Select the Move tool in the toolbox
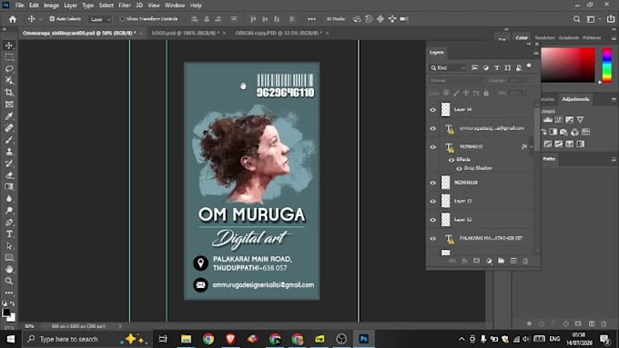 click(x=9, y=45)
